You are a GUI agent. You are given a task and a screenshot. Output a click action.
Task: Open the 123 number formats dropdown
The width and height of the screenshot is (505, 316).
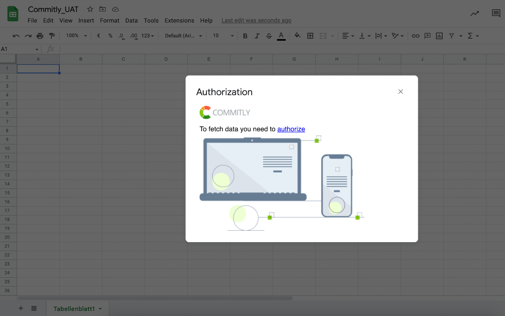pyautogui.click(x=148, y=36)
